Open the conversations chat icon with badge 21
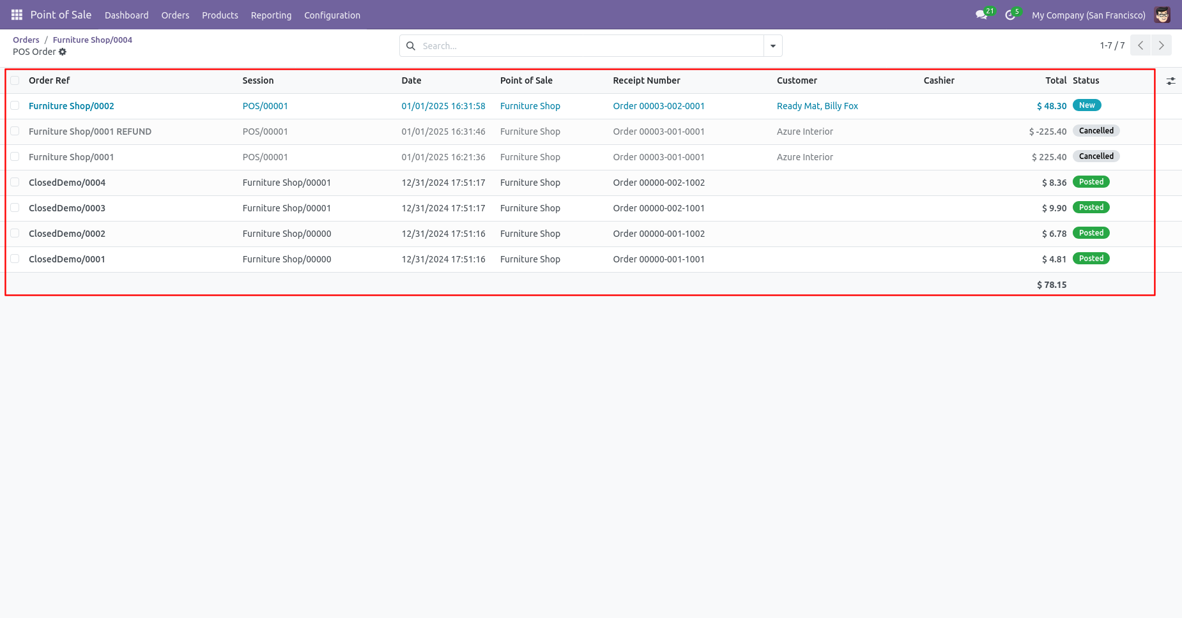Viewport: 1182px width, 618px height. [x=982, y=15]
